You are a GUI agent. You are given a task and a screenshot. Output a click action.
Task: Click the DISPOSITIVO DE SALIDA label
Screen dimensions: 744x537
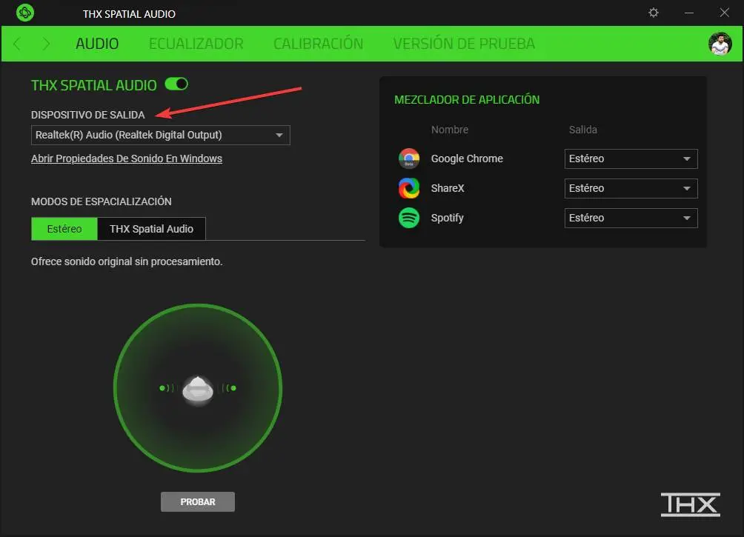87,115
